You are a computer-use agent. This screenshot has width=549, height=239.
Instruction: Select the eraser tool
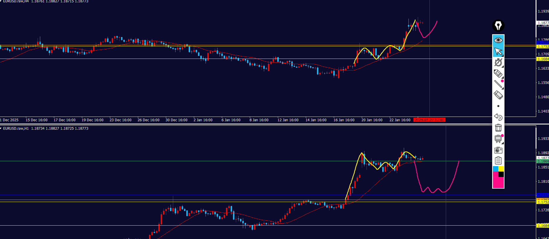tap(498, 95)
